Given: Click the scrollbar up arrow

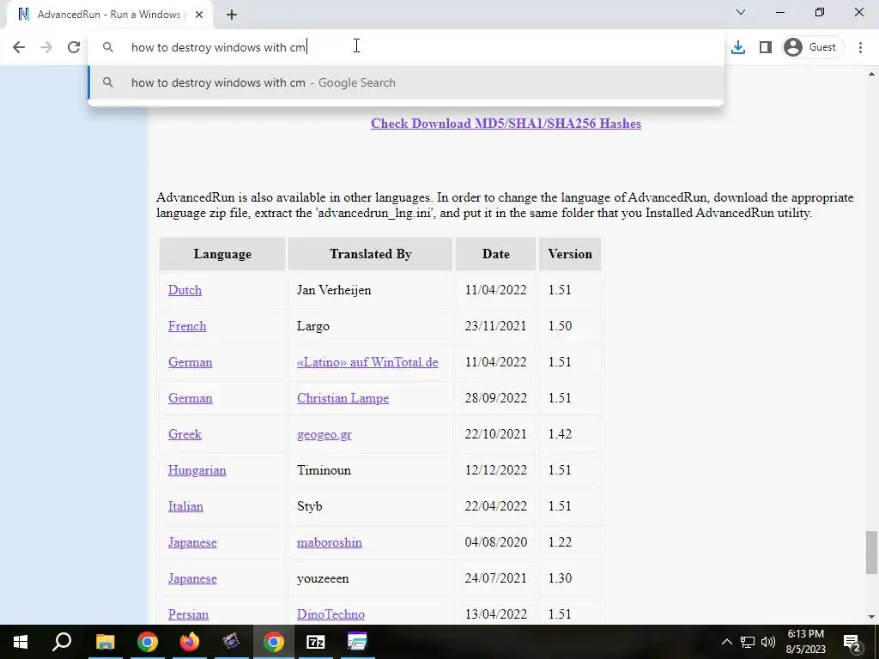Looking at the screenshot, I should coord(871,74).
